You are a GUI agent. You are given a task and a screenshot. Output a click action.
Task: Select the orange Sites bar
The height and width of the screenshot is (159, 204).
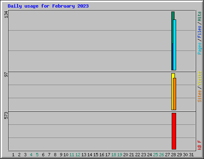pyautogui.click(x=175, y=94)
